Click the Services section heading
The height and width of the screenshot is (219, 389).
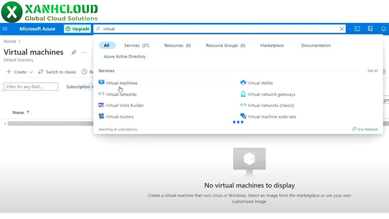(x=106, y=71)
